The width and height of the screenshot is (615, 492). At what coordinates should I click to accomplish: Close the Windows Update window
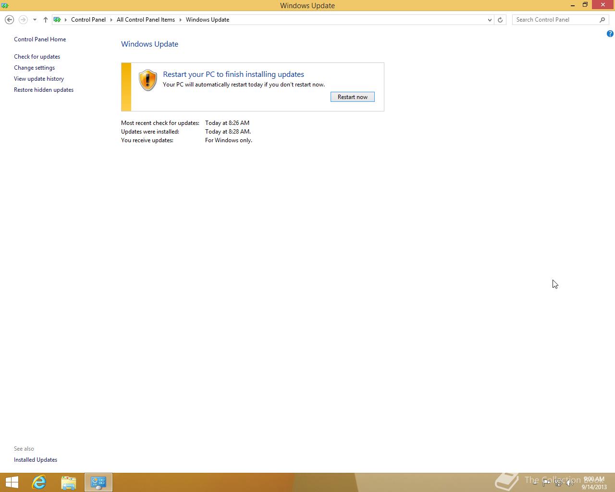[x=603, y=5]
